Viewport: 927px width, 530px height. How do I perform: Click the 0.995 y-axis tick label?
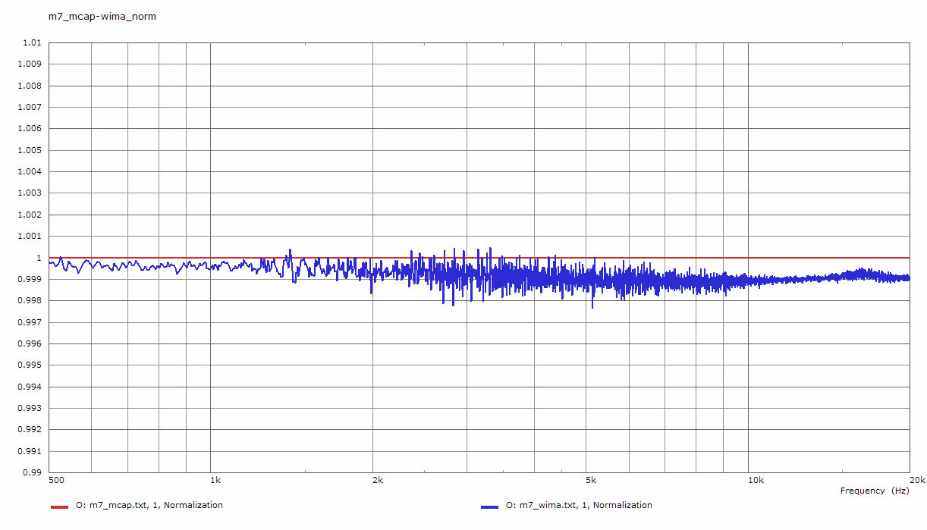click(29, 365)
